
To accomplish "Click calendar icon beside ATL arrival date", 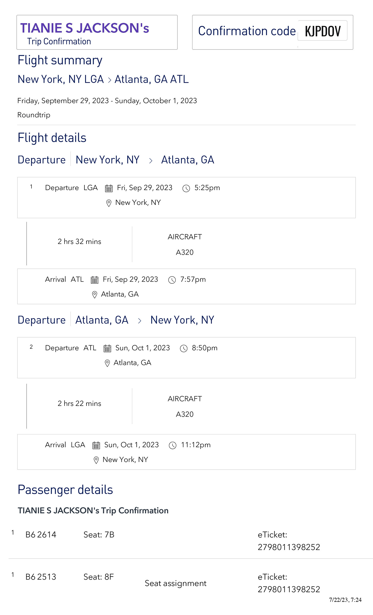I will pyautogui.click(x=94, y=280).
